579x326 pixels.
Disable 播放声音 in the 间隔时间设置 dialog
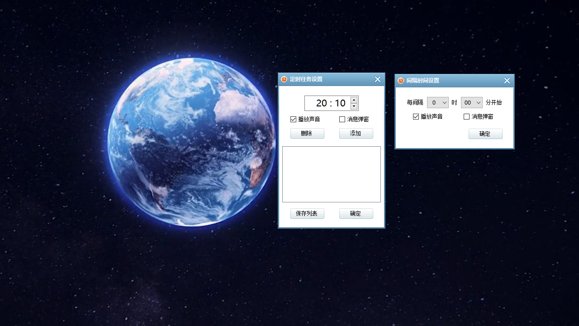coord(416,116)
